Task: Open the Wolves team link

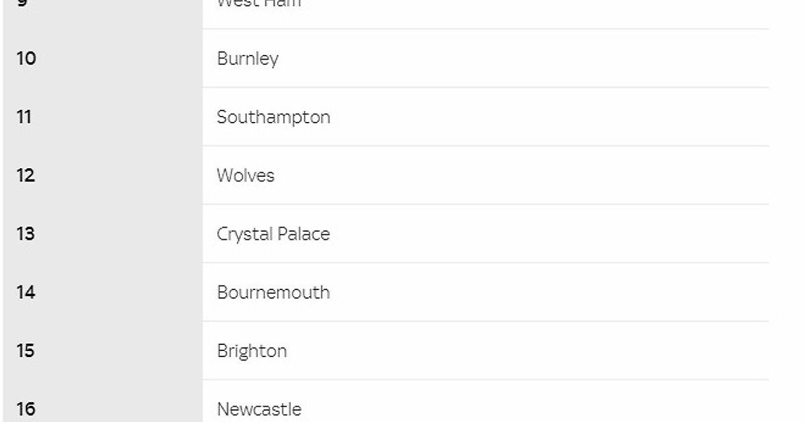Action: pyautogui.click(x=246, y=175)
